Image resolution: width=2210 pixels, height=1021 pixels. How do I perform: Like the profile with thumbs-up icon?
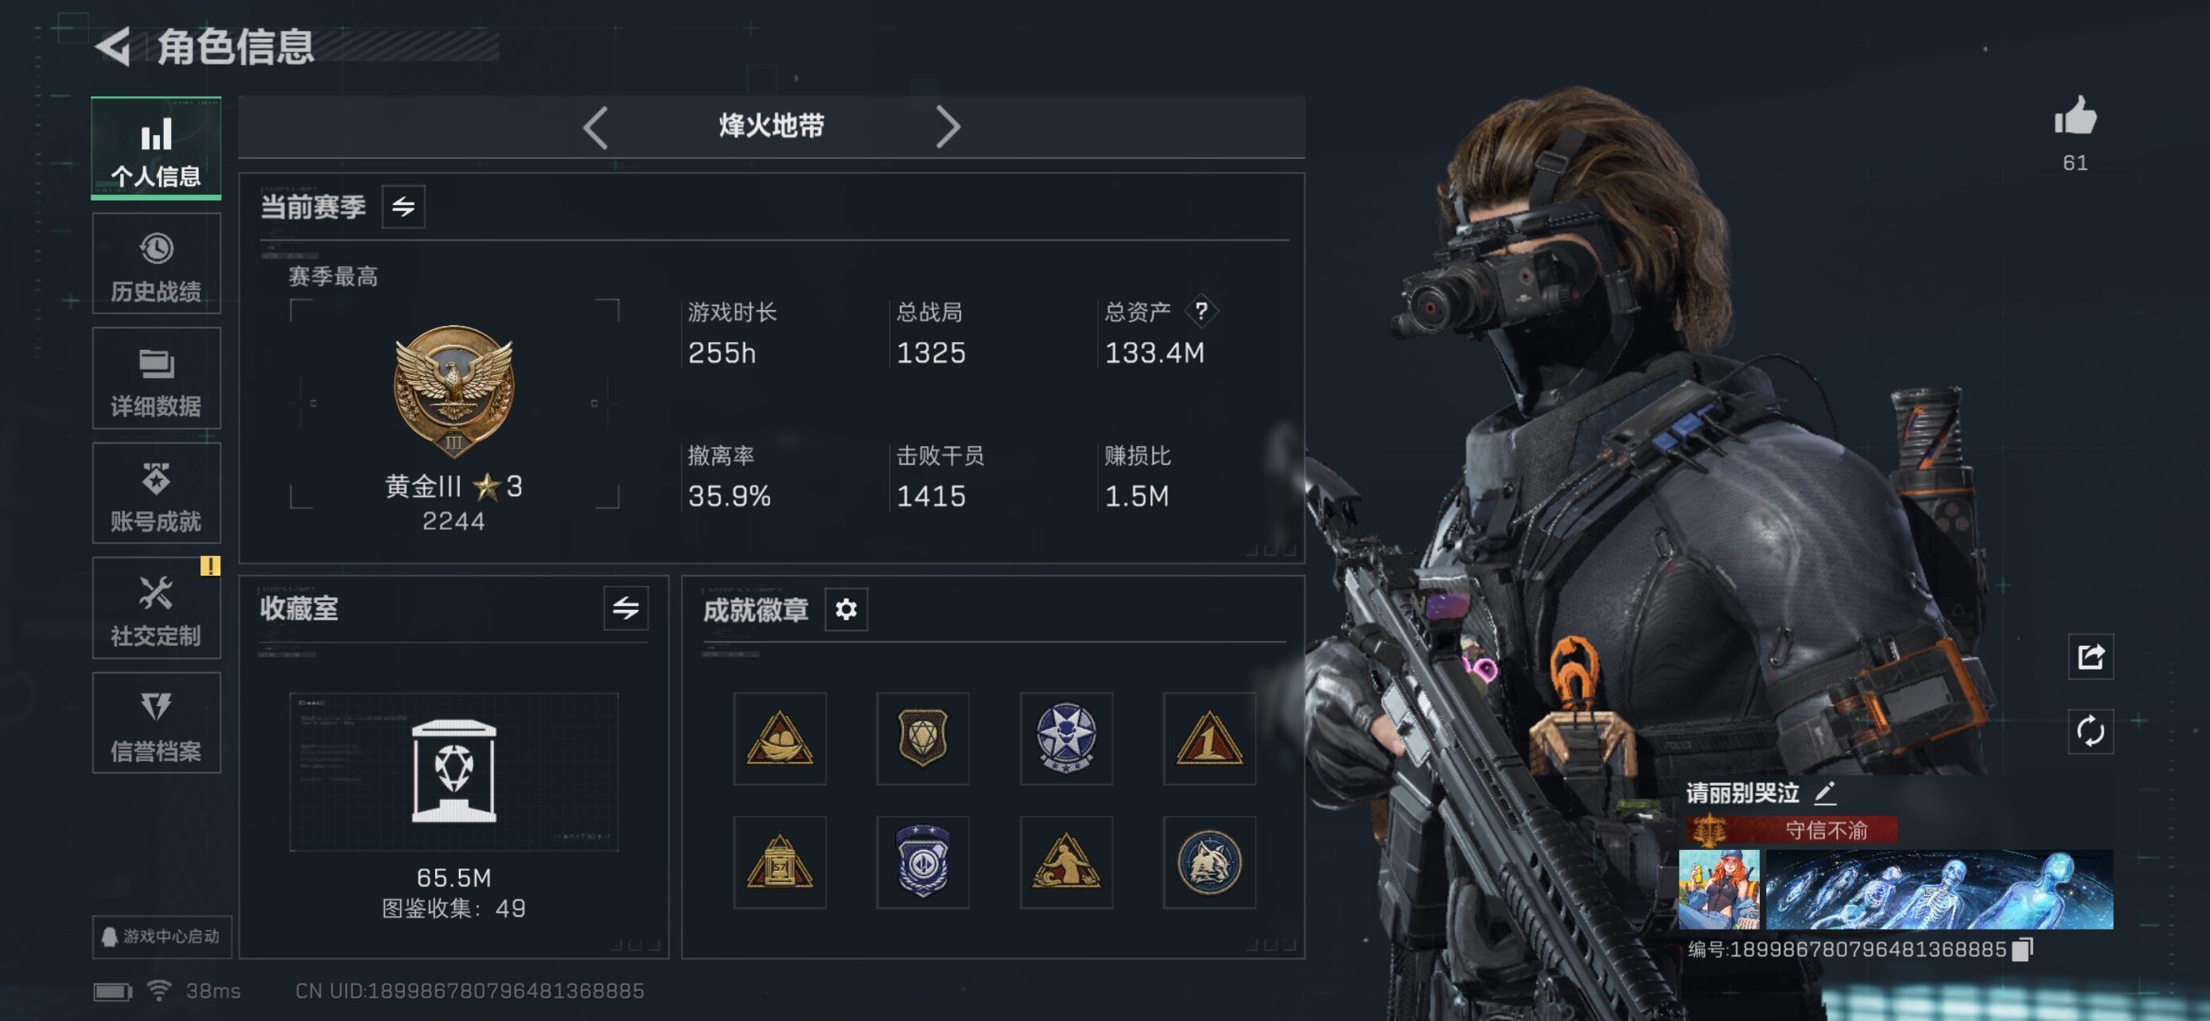point(2075,117)
